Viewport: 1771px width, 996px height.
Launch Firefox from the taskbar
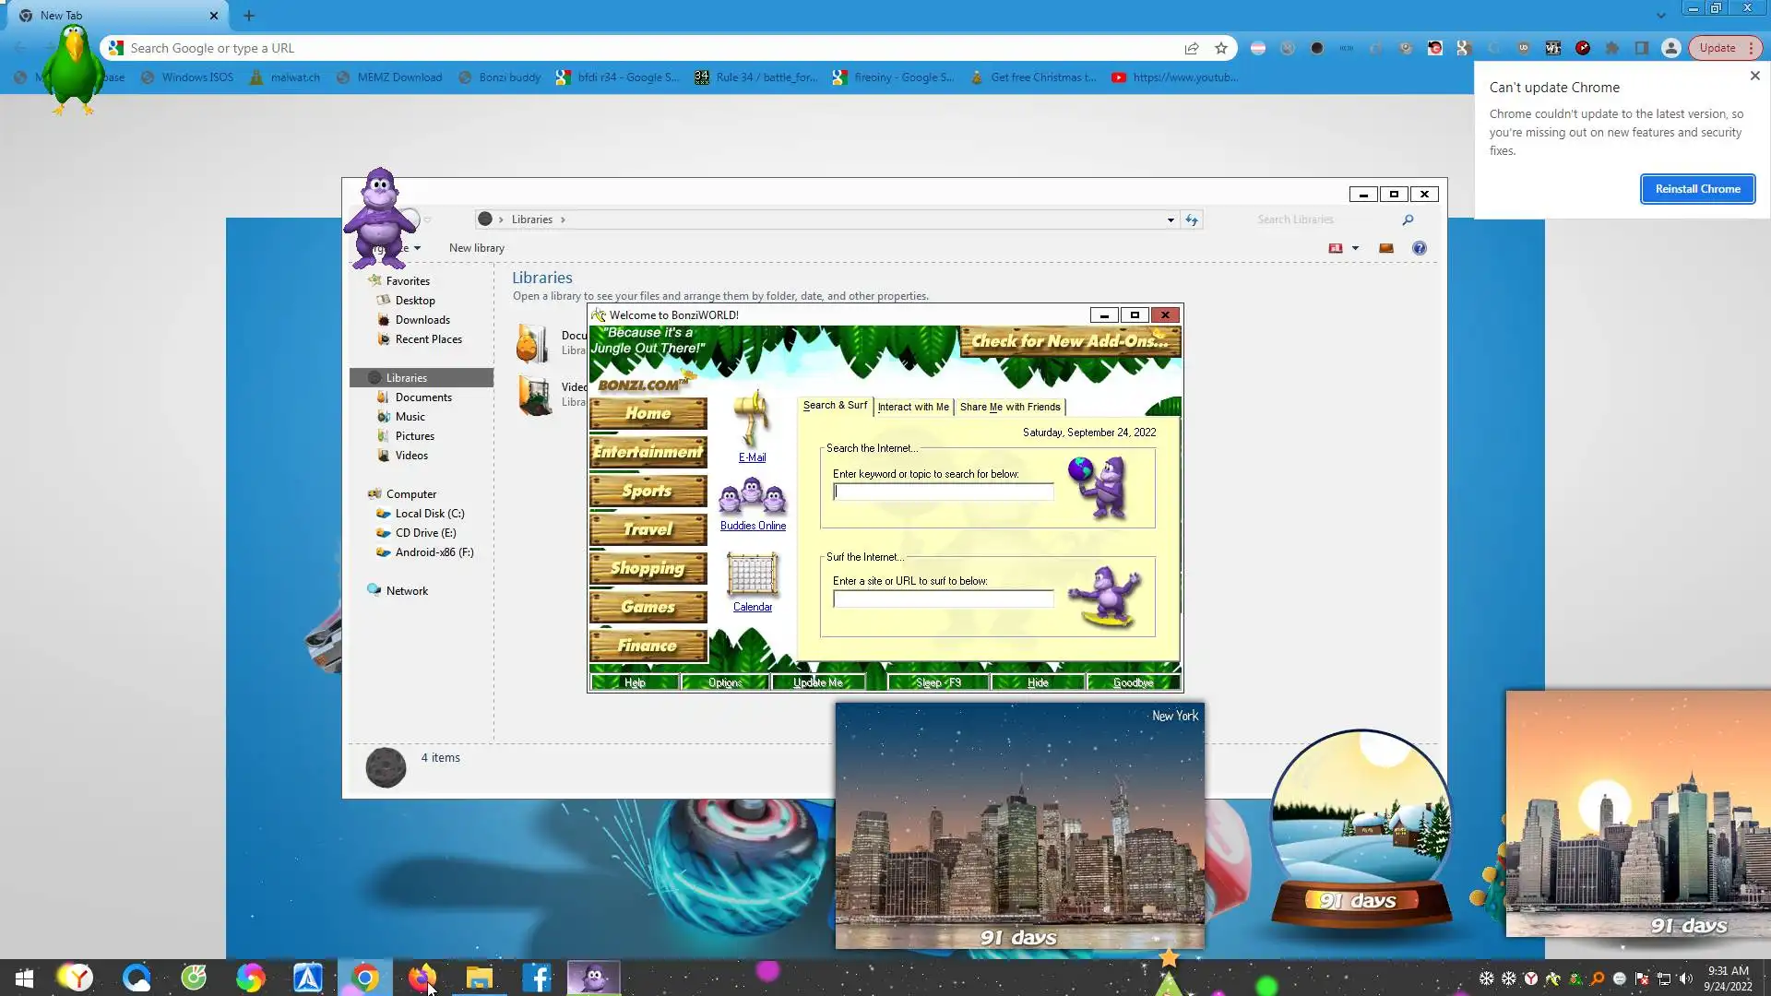422,978
